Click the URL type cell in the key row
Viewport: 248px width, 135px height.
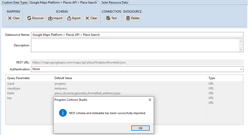click(211, 98)
